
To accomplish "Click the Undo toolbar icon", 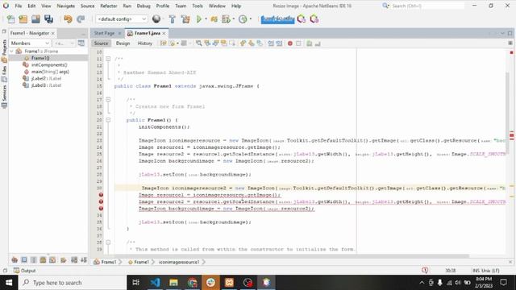I will coord(68,19).
